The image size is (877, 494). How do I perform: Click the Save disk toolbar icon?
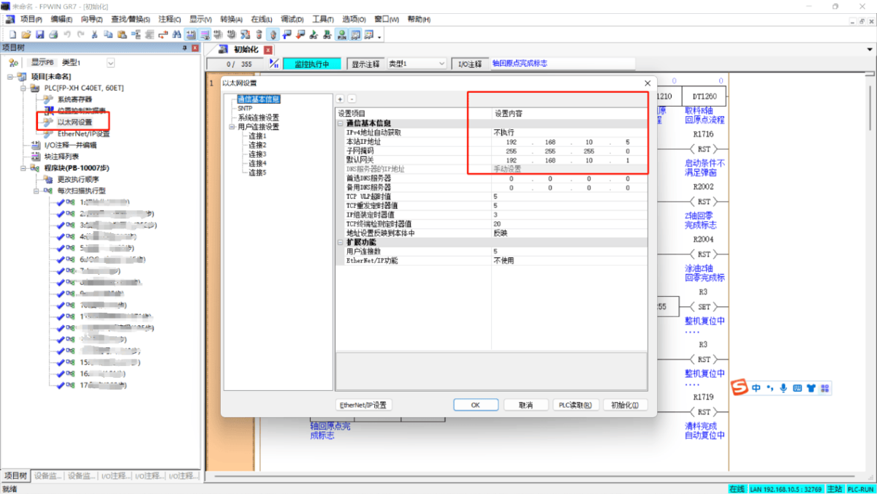coord(40,34)
